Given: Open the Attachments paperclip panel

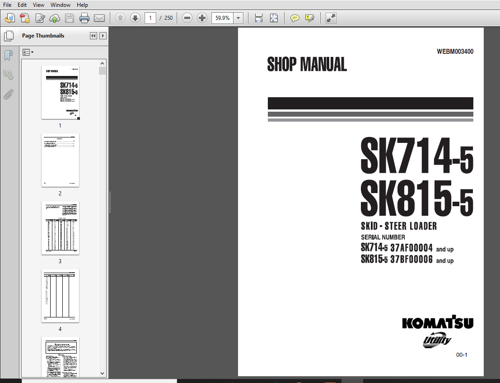Looking at the screenshot, I should pos(9,95).
